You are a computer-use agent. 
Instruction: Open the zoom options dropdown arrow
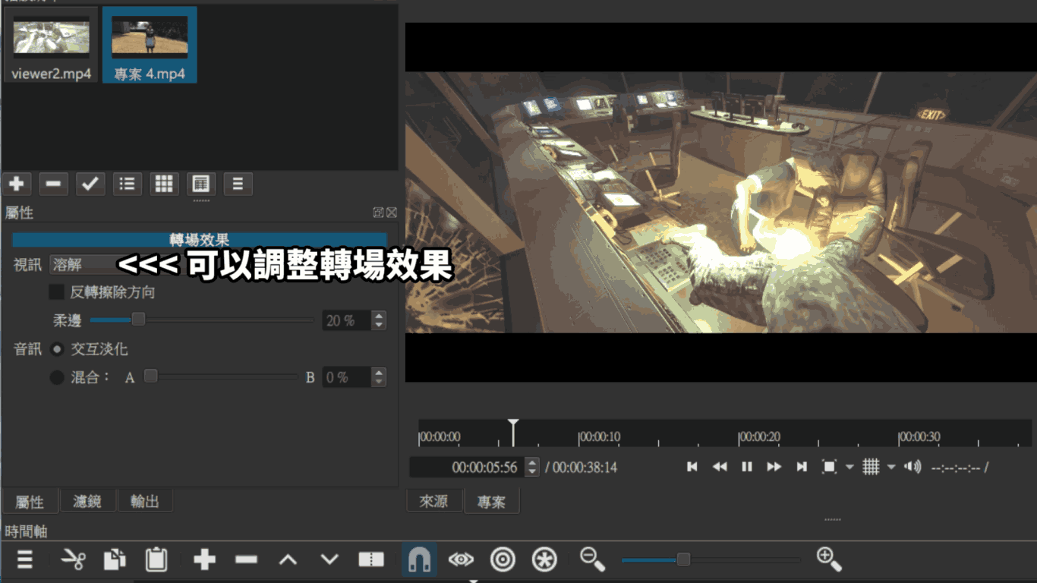click(x=849, y=467)
